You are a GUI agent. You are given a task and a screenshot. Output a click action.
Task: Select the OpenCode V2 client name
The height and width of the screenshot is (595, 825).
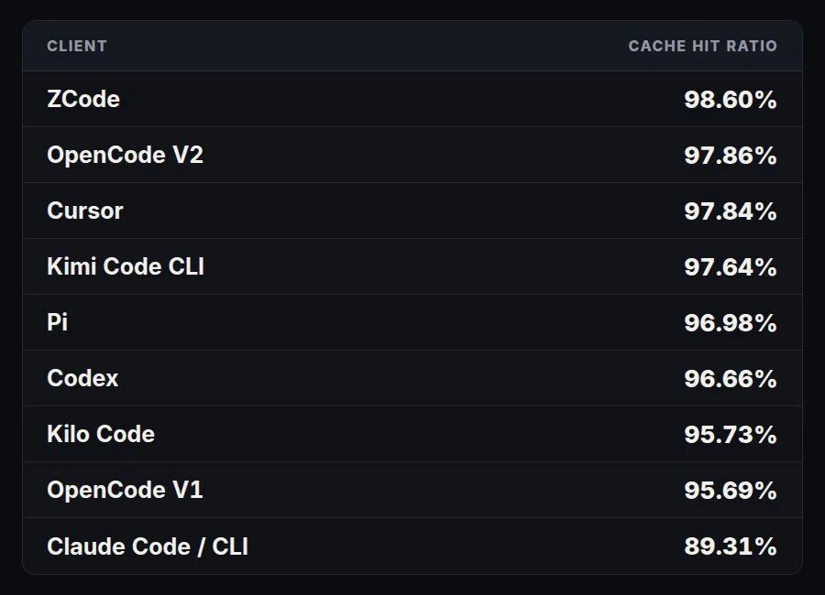point(125,155)
